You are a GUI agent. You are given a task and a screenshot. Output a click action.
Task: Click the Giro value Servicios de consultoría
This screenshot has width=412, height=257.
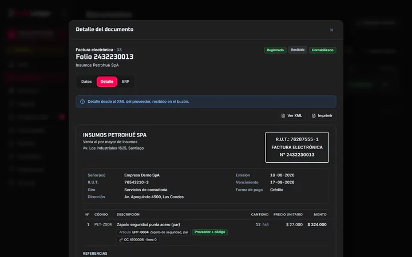(146, 190)
